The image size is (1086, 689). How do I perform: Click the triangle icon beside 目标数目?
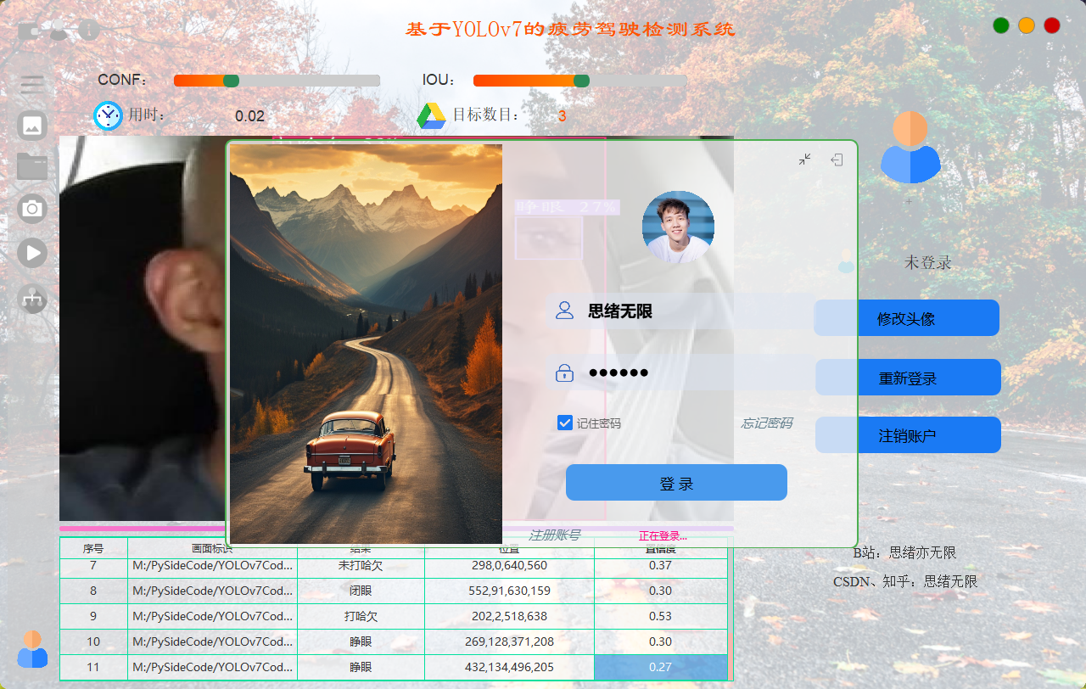[x=431, y=115]
